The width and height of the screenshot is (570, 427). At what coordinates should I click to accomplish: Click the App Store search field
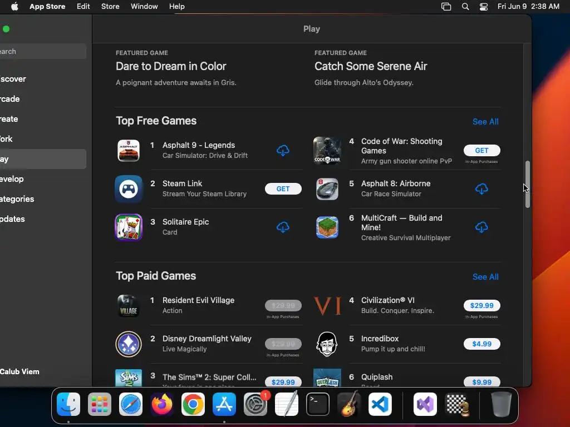pyautogui.click(x=43, y=51)
